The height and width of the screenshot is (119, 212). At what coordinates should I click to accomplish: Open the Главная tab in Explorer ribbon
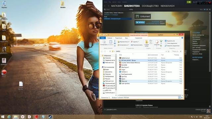coord(110,38)
